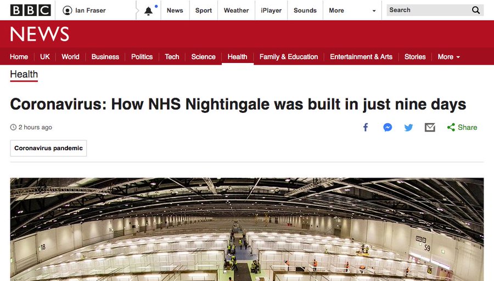Image resolution: width=494 pixels, height=281 pixels.
Task: Expand the red bar More menu
Action: 448,57
